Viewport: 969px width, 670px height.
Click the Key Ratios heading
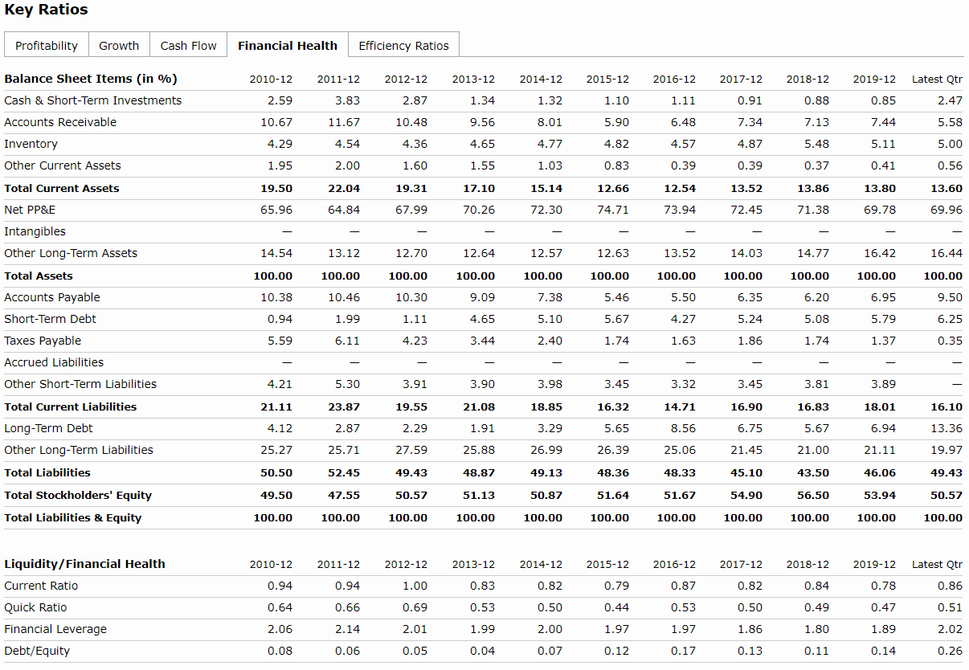coord(47,10)
